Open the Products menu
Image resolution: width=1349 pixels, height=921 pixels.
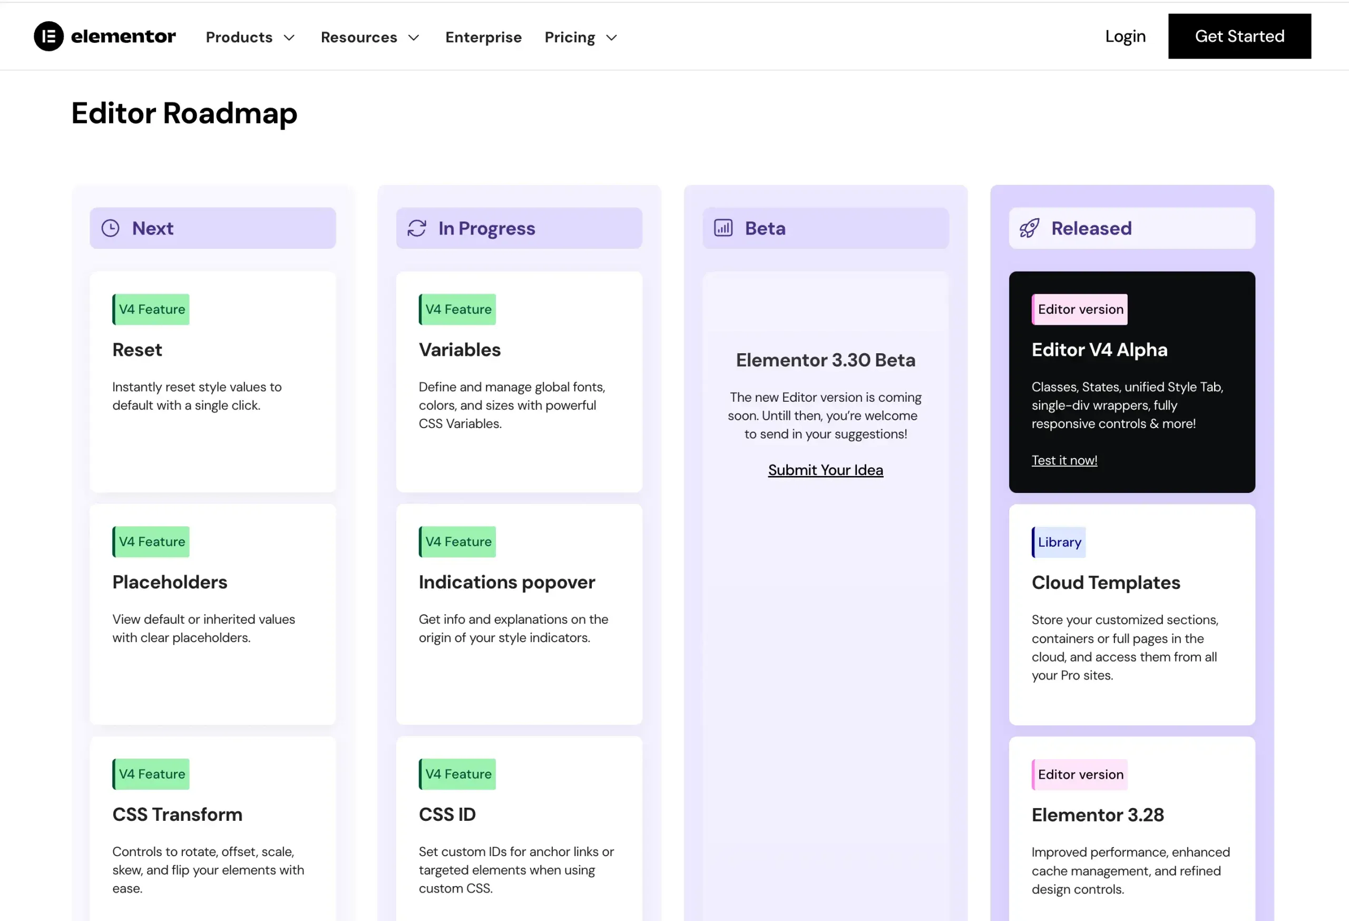pos(239,37)
